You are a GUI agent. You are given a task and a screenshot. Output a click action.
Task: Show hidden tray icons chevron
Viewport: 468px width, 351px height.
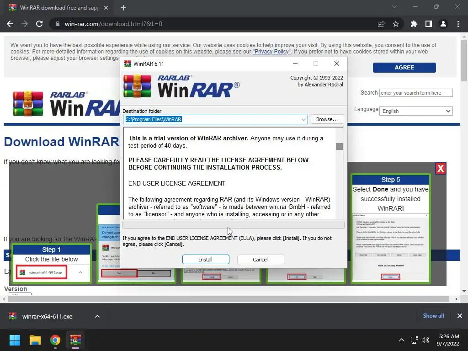[x=402, y=340]
